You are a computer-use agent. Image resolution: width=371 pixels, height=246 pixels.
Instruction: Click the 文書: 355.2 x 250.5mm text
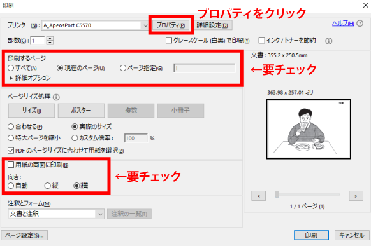[x=279, y=55]
